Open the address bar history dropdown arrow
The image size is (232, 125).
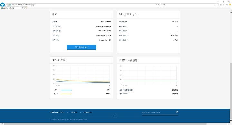pos(157,5)
